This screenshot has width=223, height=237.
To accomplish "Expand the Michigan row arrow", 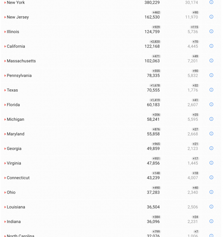I will [x=5, y=120].
